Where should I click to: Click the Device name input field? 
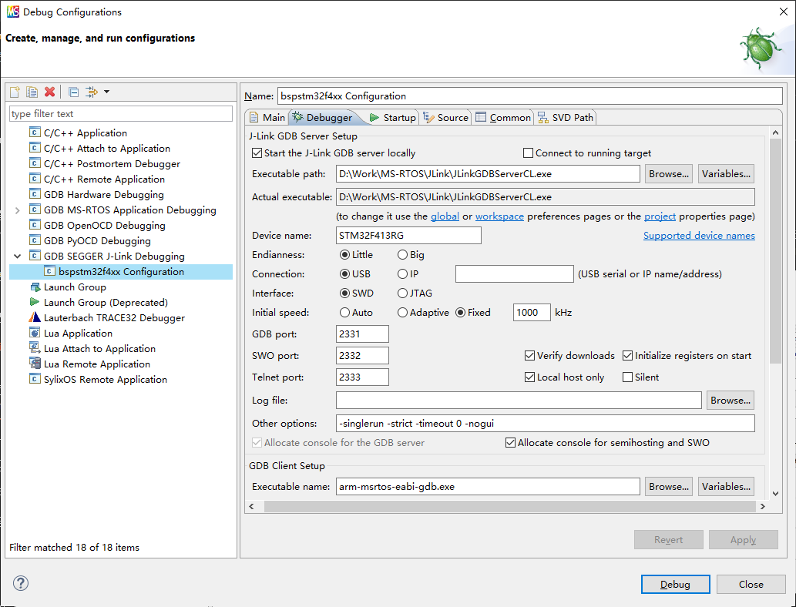(408, 236)
